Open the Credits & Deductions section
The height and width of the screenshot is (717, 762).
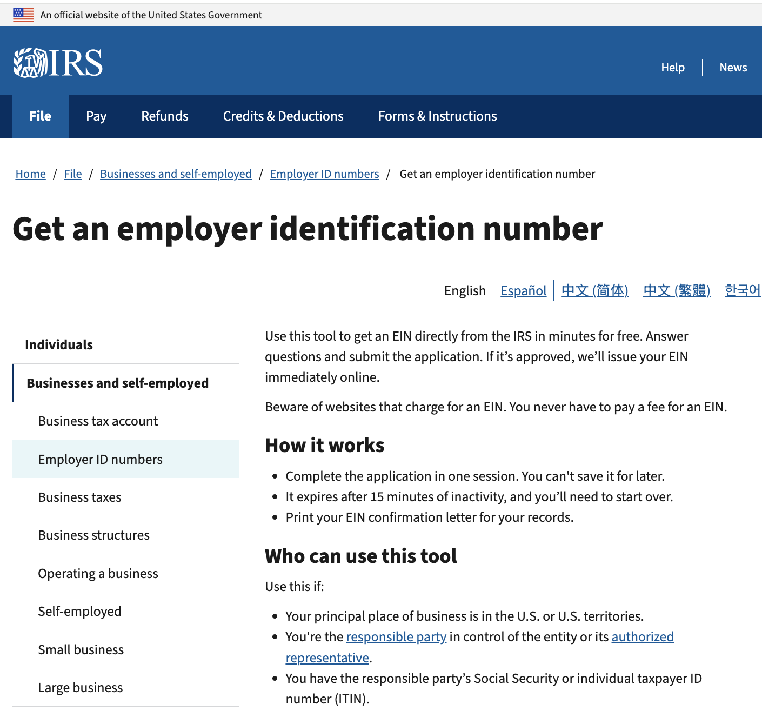[x=283, y=116]
